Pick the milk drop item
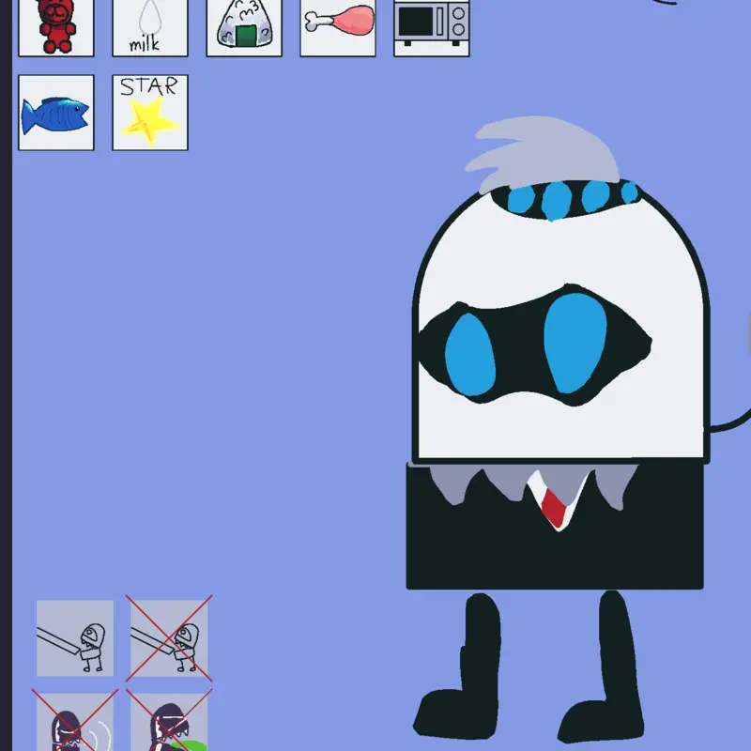This screenshot has height=751, width=751. [x=150, y=27]
